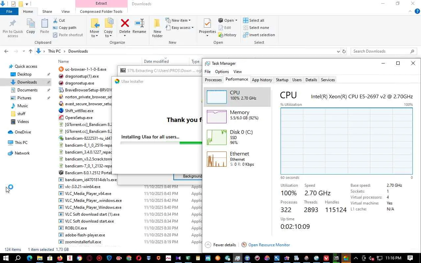The width and height of the screenshot is (421, 263).
Task: Open the recent locations dropdown arrow
Action: tap(24, 51)
